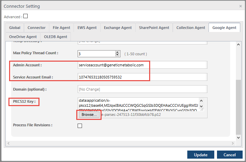The image size is (246, 162).
Task: Focus the Service Account Email field
Action: (142, 77)
